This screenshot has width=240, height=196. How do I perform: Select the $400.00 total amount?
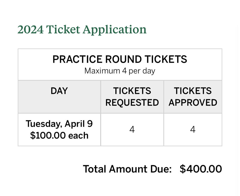pyautogui.click(x=201, y=169)
